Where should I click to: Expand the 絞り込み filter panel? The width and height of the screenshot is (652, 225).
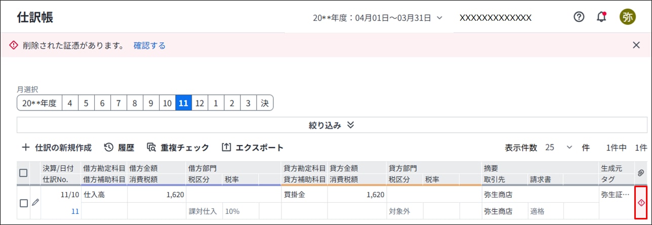coord(332,125)
